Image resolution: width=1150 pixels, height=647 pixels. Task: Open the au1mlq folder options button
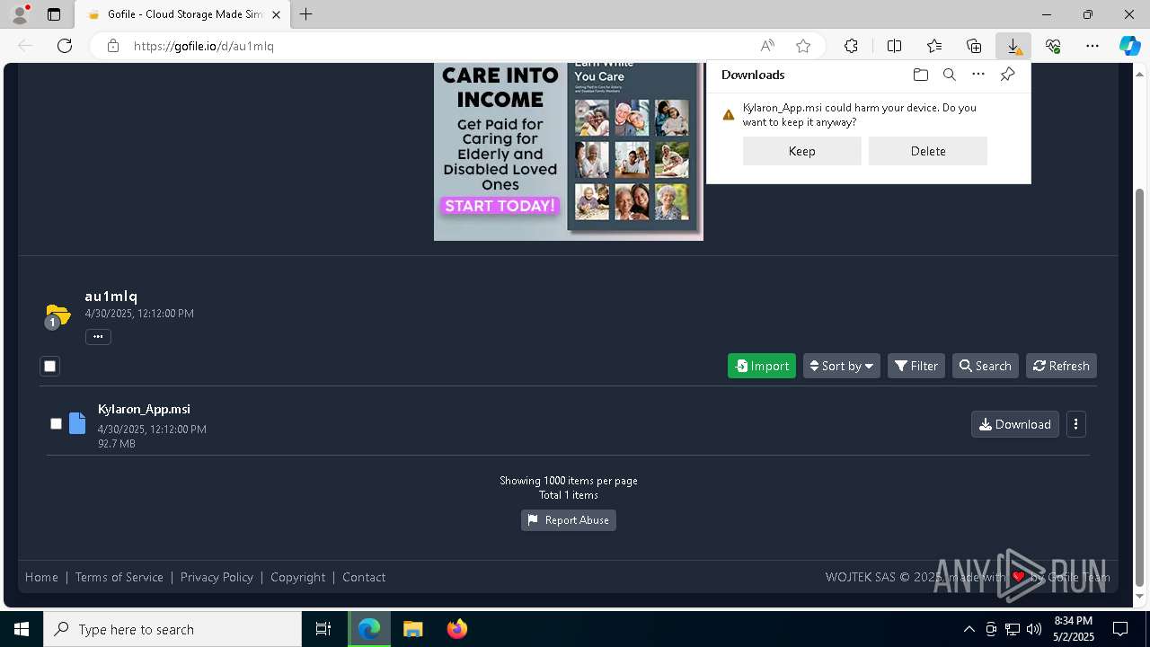98,337
